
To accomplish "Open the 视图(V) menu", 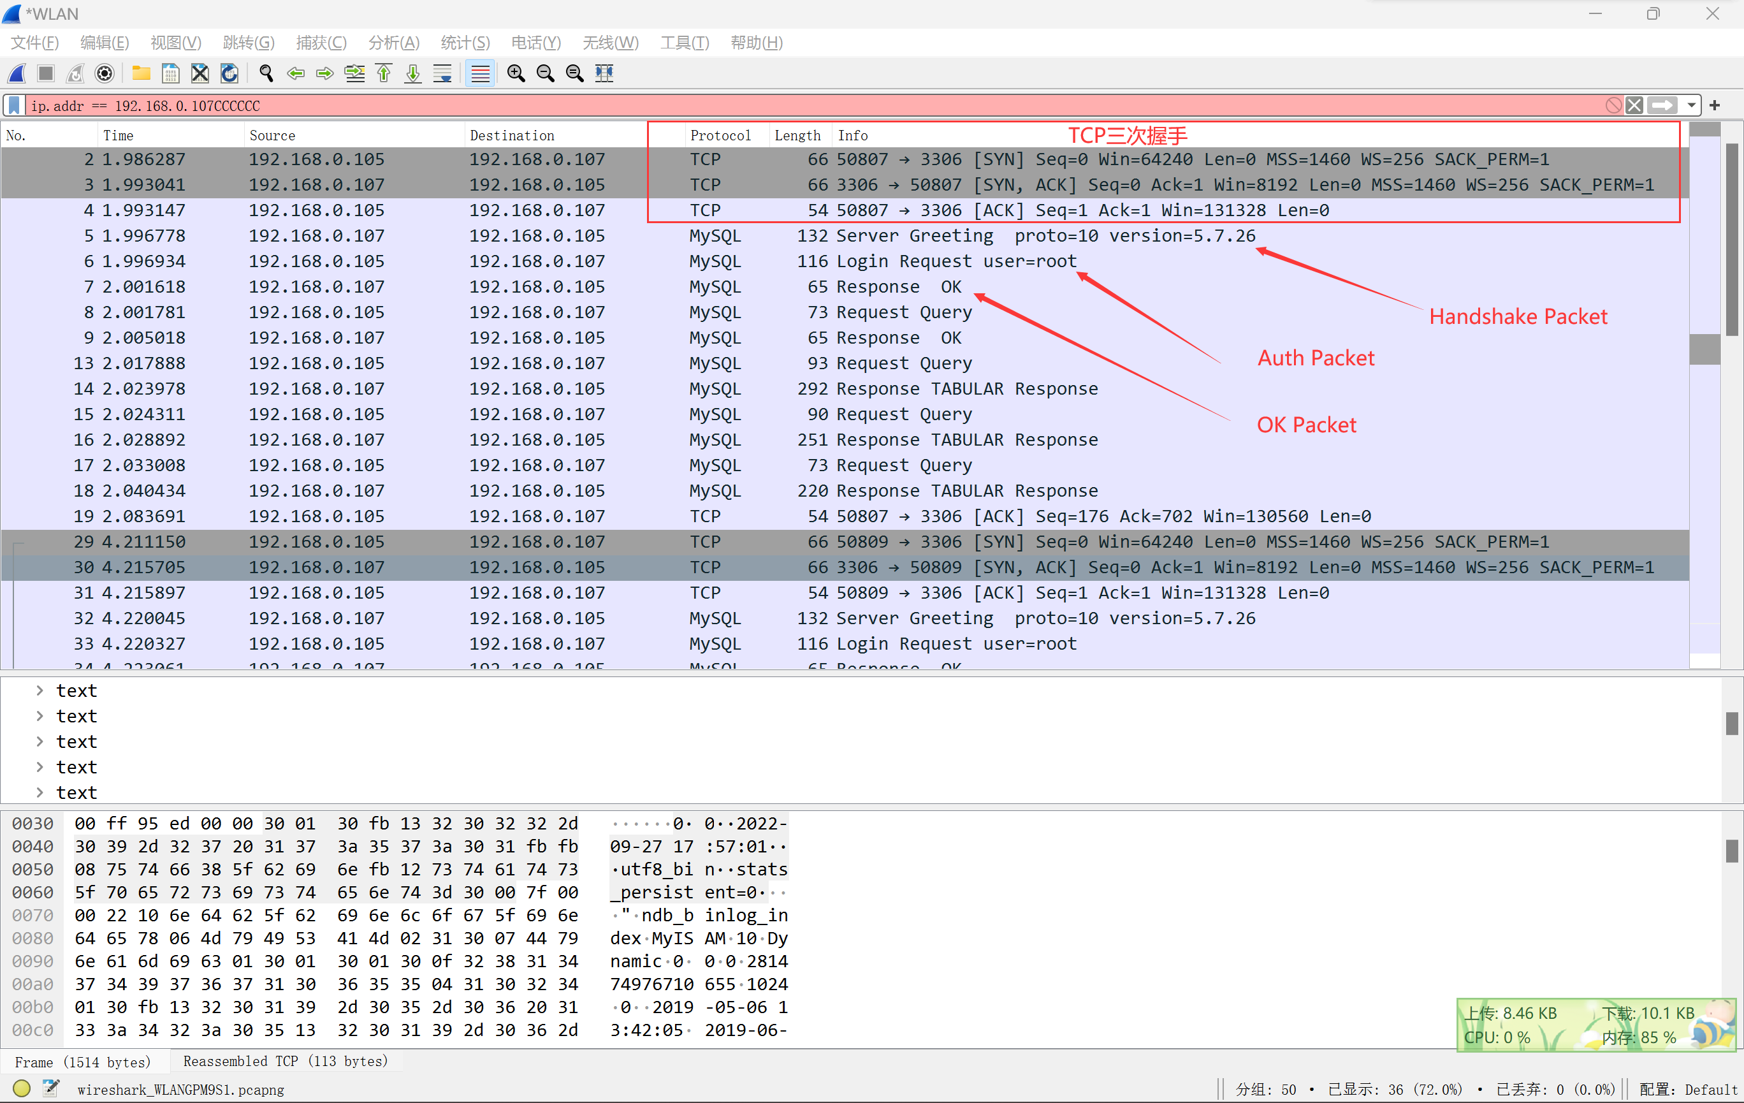I will [x=176, y=43].
